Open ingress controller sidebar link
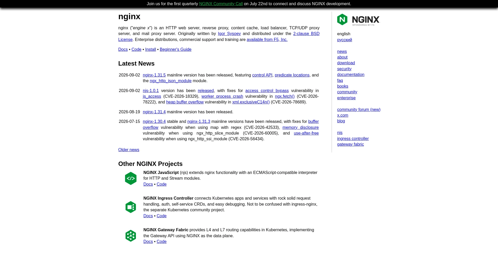The height and width of the screenshot is (280, 498). click(353, 139)
